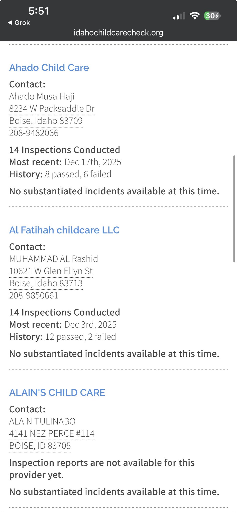The height and width of the screenshot is (513, 237).
Task: Open the ALAIN'S CHILD CARE listing
Action: pos(57,393)
